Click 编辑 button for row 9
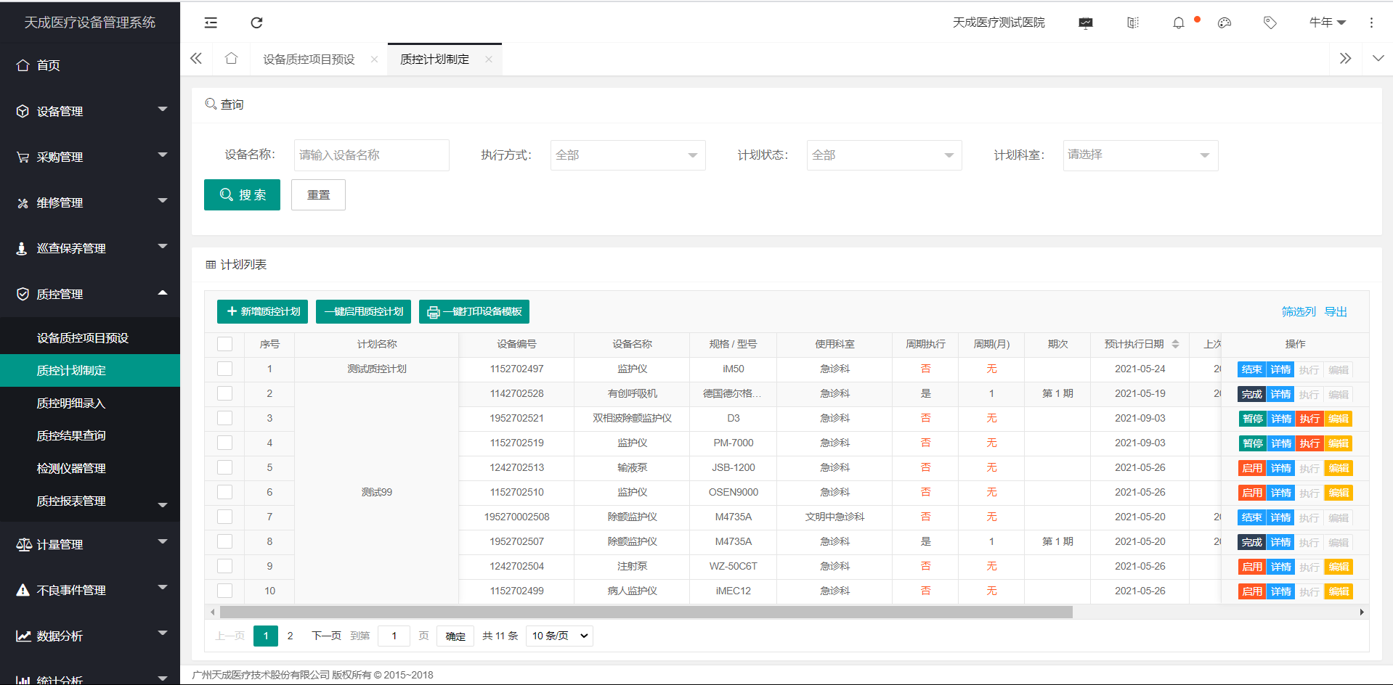This screenshot has width=1393, height=685. tap(1339, 567)
